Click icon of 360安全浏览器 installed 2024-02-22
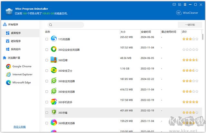 (54, 81)
